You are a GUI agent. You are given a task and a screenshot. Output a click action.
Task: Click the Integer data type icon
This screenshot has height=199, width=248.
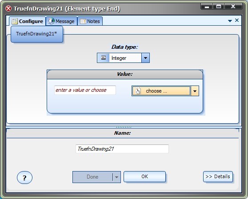[x=103, y=58]
